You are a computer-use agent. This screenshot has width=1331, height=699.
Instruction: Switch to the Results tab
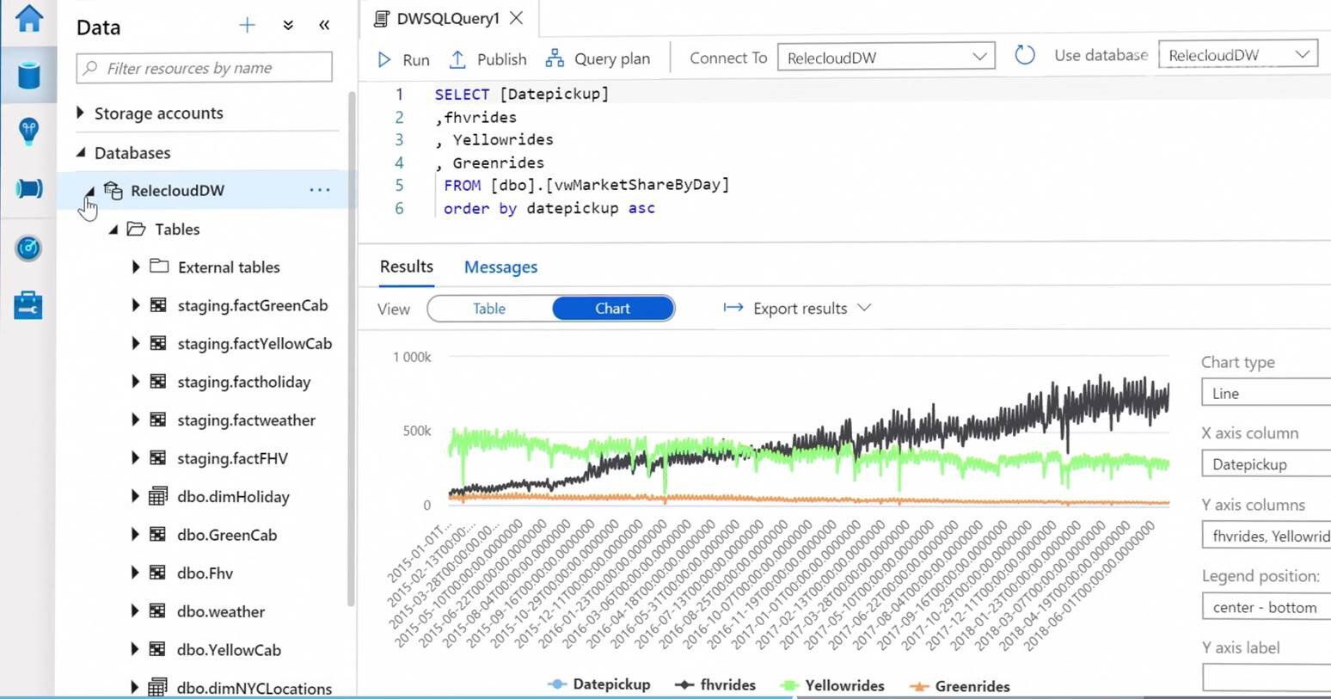[x=407, y=267]
